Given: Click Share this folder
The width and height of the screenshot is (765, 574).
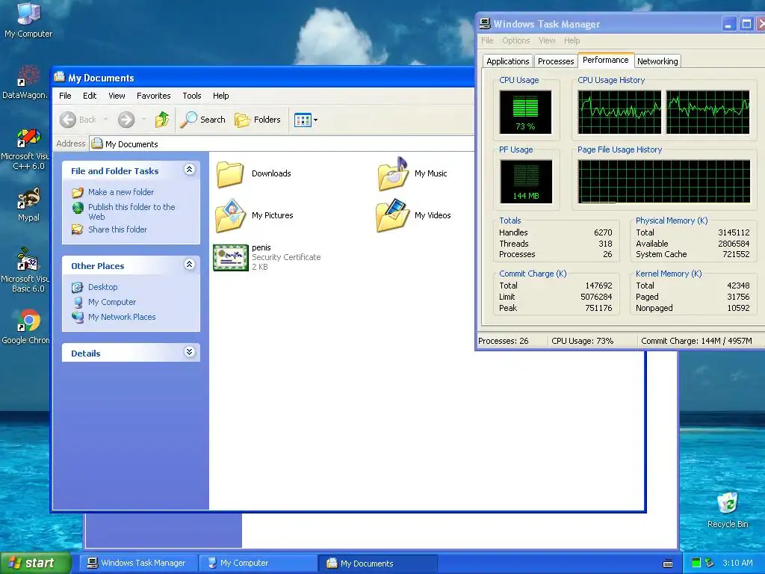Looking at the screenshot, I should point(117,229).
